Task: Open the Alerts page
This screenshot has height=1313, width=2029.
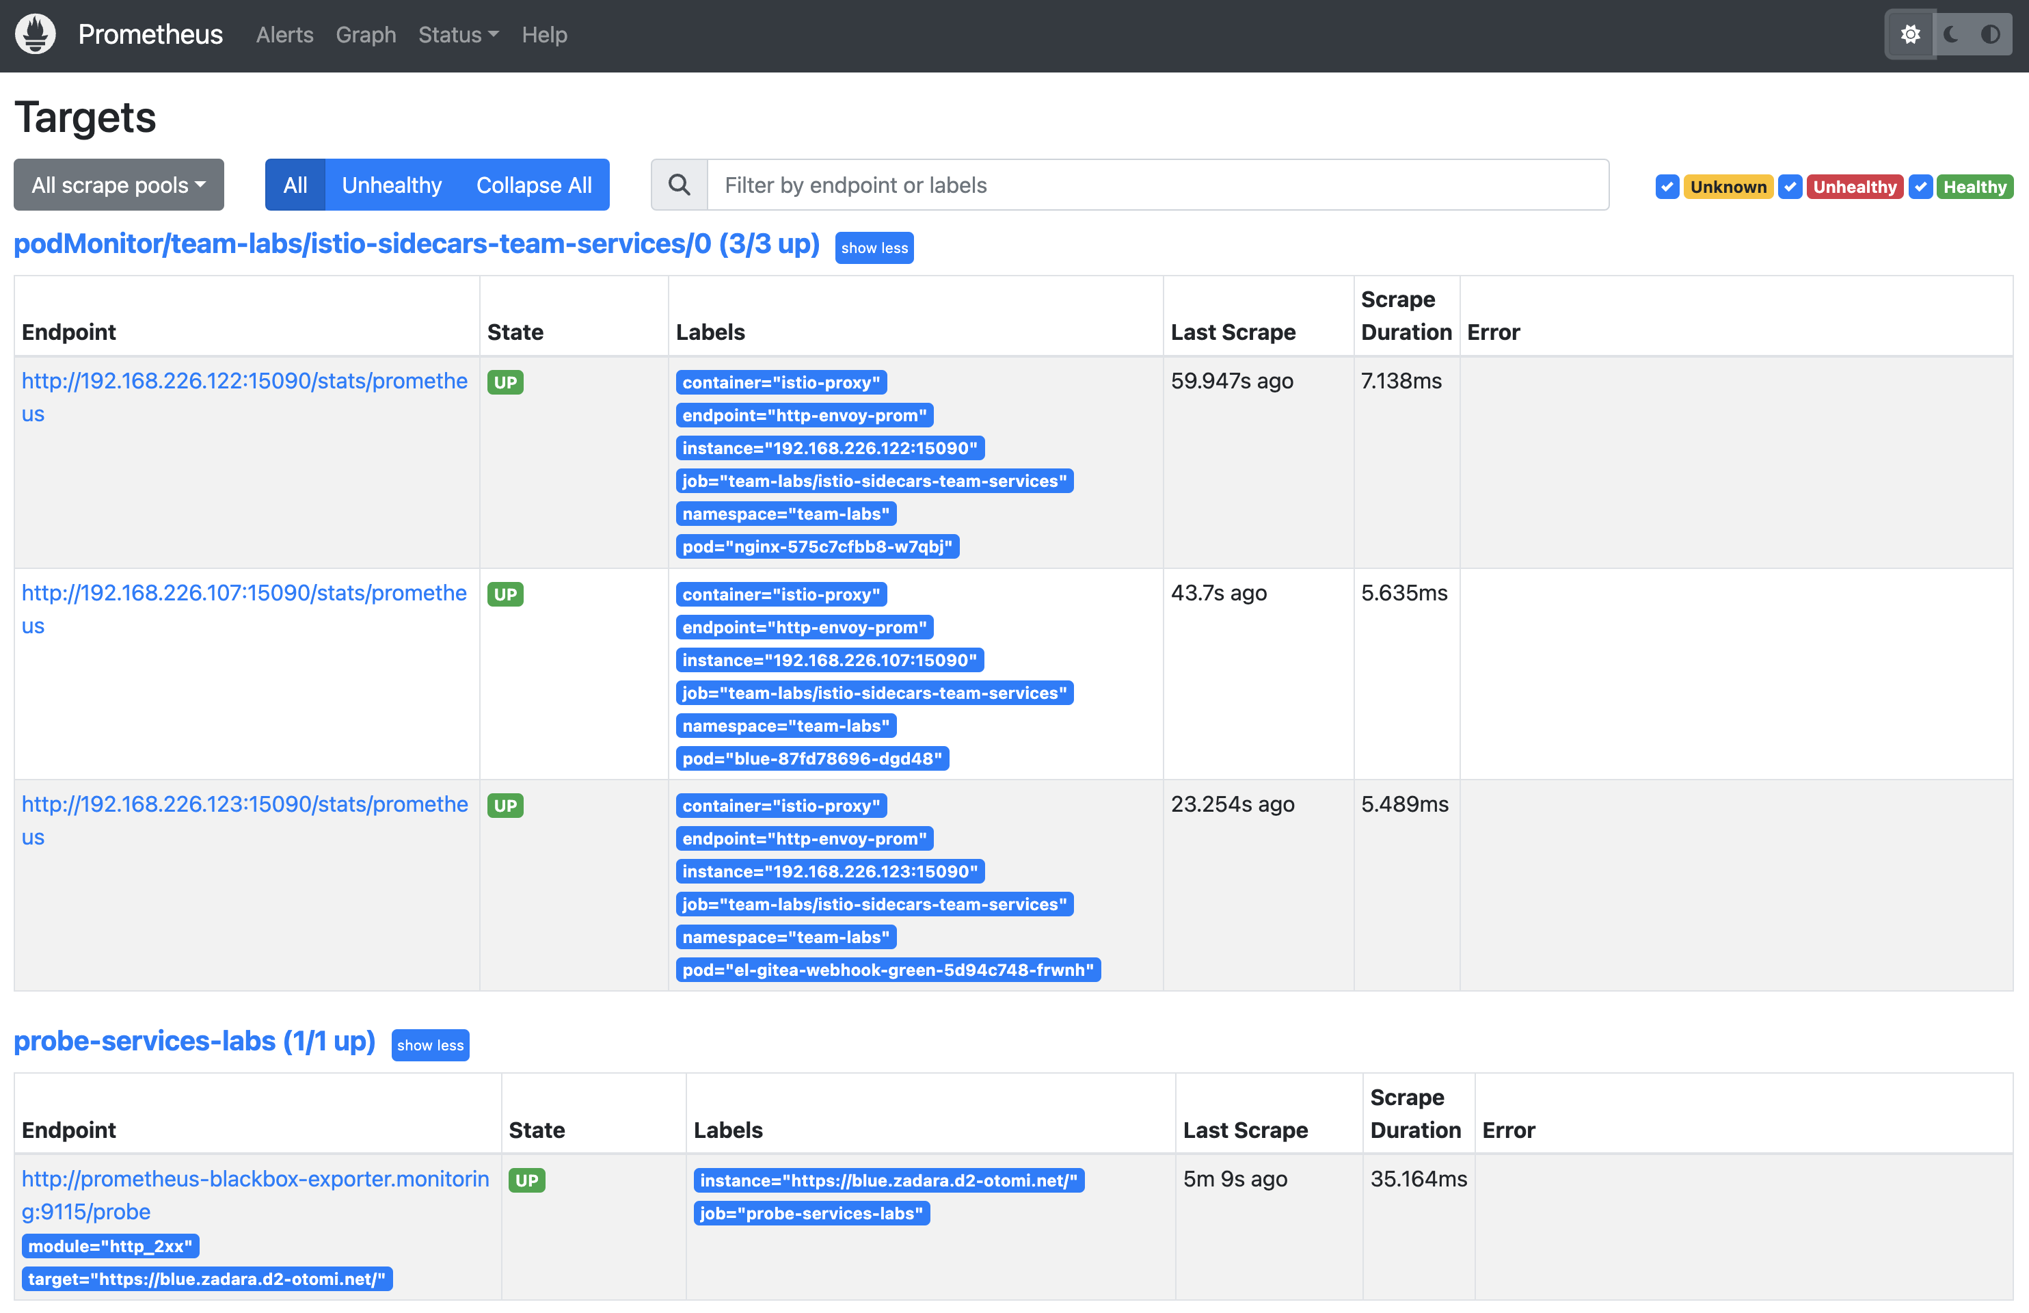Action: [x=284, y=35]
